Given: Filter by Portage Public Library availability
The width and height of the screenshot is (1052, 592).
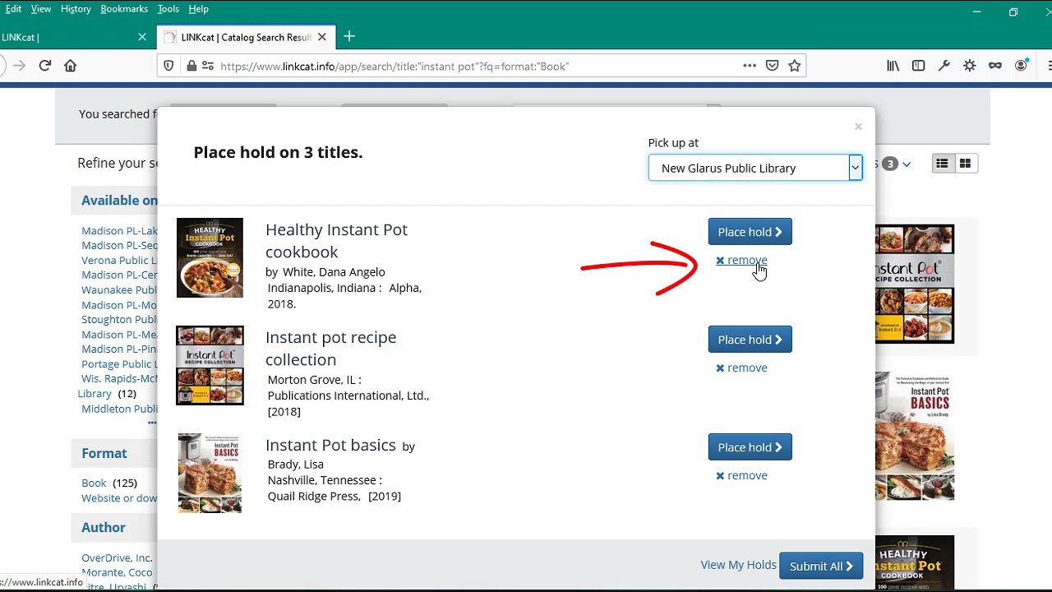Looking at the screenshot, I should (119, 363).
